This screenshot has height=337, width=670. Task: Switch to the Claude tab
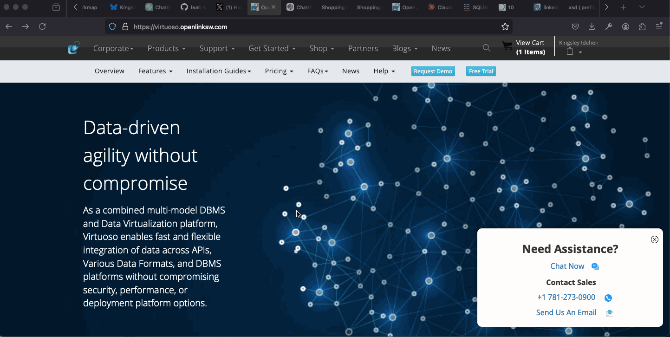tap(441, 7)
